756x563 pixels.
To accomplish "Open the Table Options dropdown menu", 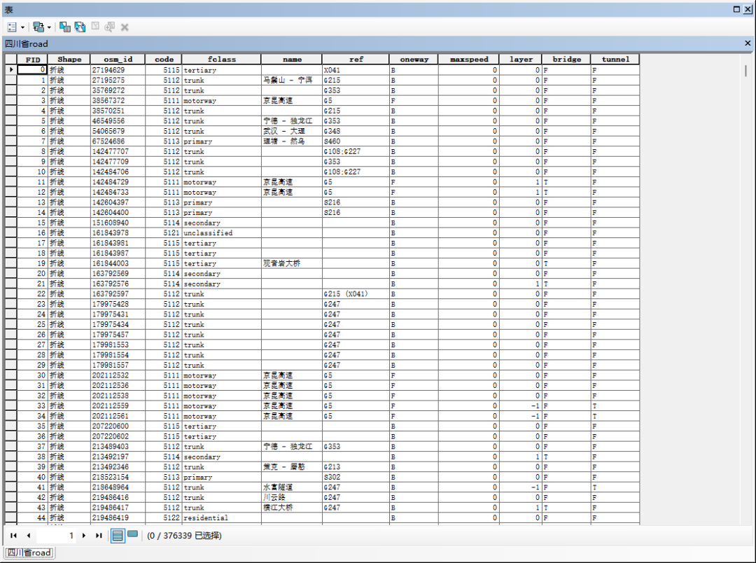I will [16, 27].
